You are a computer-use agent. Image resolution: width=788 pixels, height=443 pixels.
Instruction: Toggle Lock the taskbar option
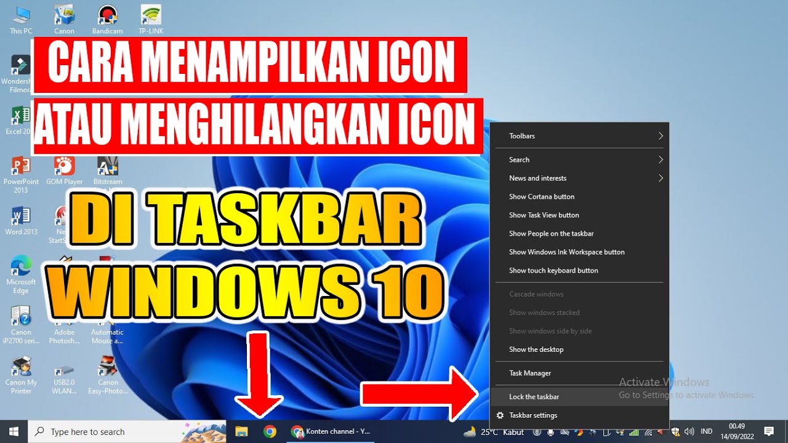tap(579, 397)
